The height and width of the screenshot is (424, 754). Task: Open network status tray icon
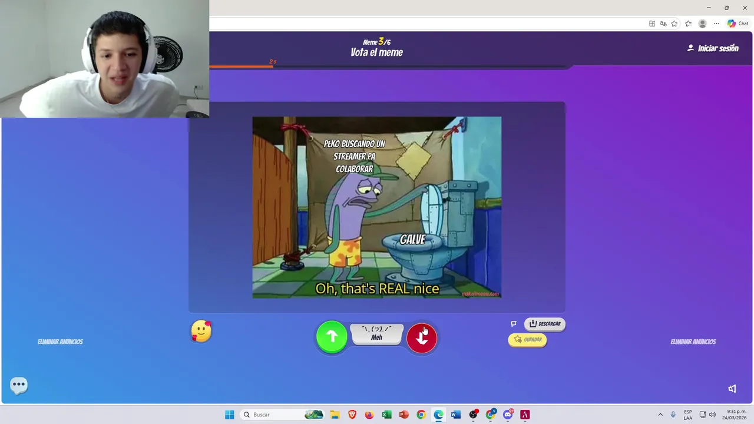(x=703, y=415)
